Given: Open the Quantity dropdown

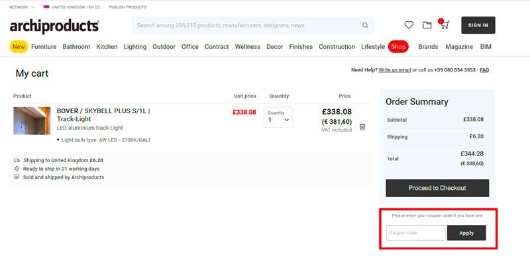Looking at the screenshot, I should click(x=278, y=117).
